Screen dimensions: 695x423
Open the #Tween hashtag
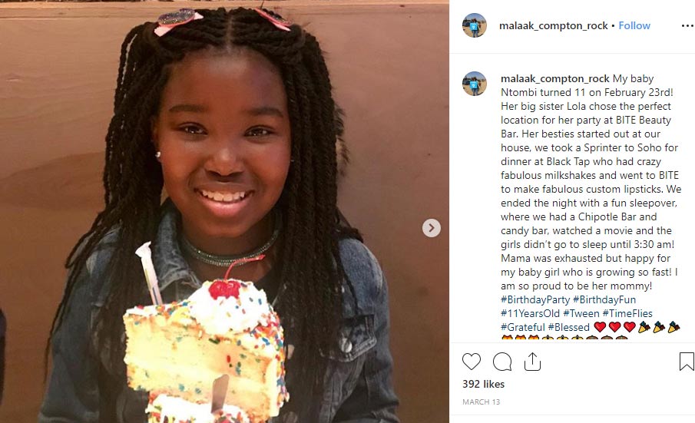(x=581, y=313)
